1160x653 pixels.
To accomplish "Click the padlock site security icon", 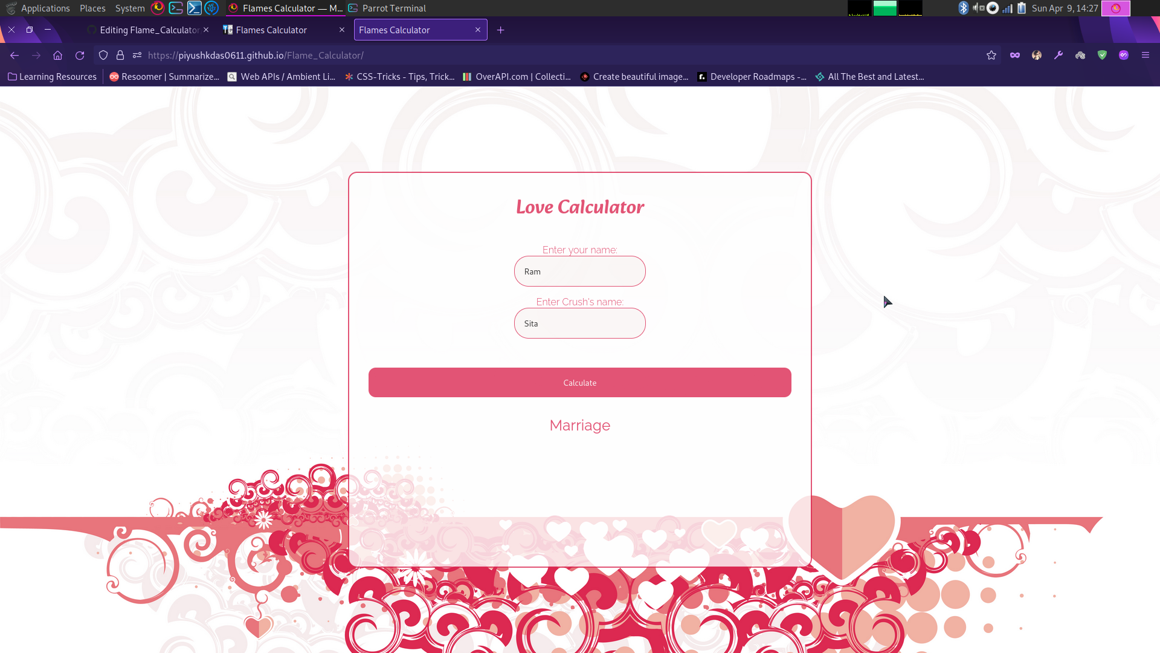I will coord(120,55).
